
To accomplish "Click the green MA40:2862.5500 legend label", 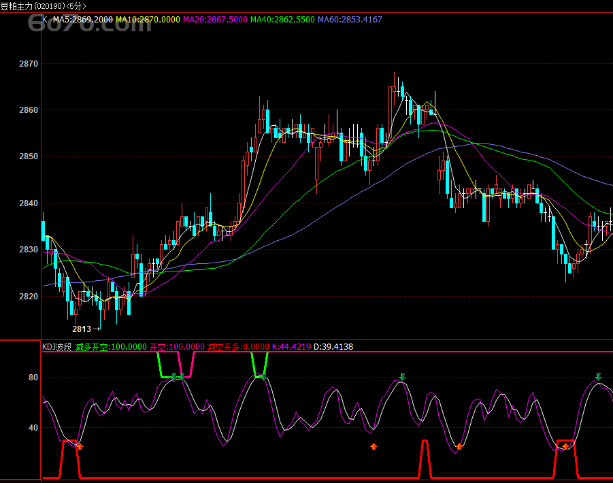I will point(282,20).
